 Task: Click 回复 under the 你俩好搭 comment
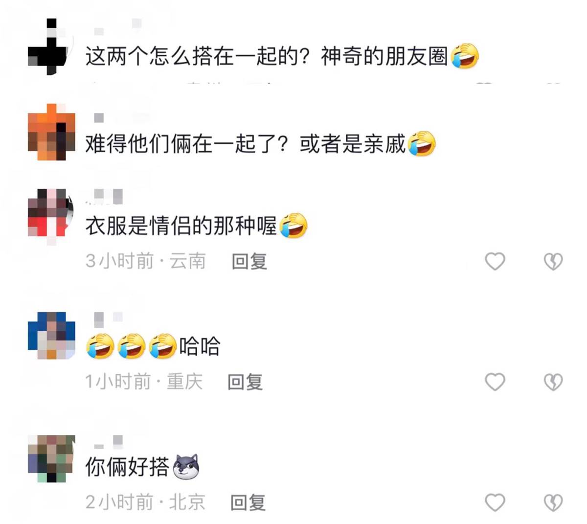click(x=248, y=502)
